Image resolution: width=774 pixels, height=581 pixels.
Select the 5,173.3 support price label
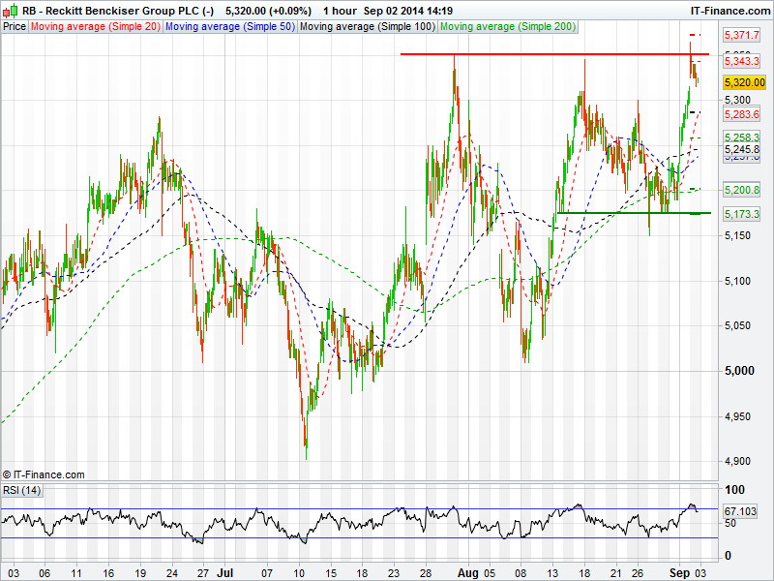(x=741, y=213)
